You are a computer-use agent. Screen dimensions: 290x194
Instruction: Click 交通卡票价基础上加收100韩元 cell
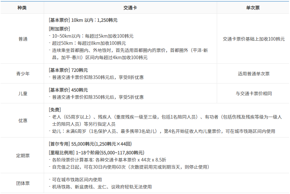click(254, 39)
